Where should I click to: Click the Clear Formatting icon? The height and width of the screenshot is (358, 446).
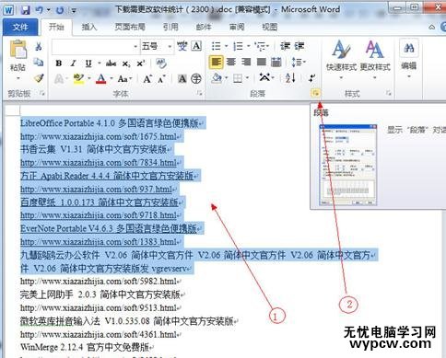pos(161,64)
